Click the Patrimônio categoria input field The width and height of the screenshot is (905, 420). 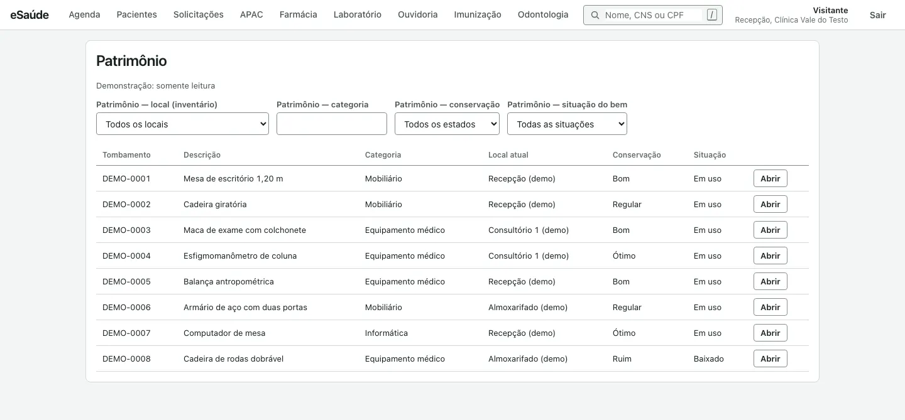click(x=332, y=124)
